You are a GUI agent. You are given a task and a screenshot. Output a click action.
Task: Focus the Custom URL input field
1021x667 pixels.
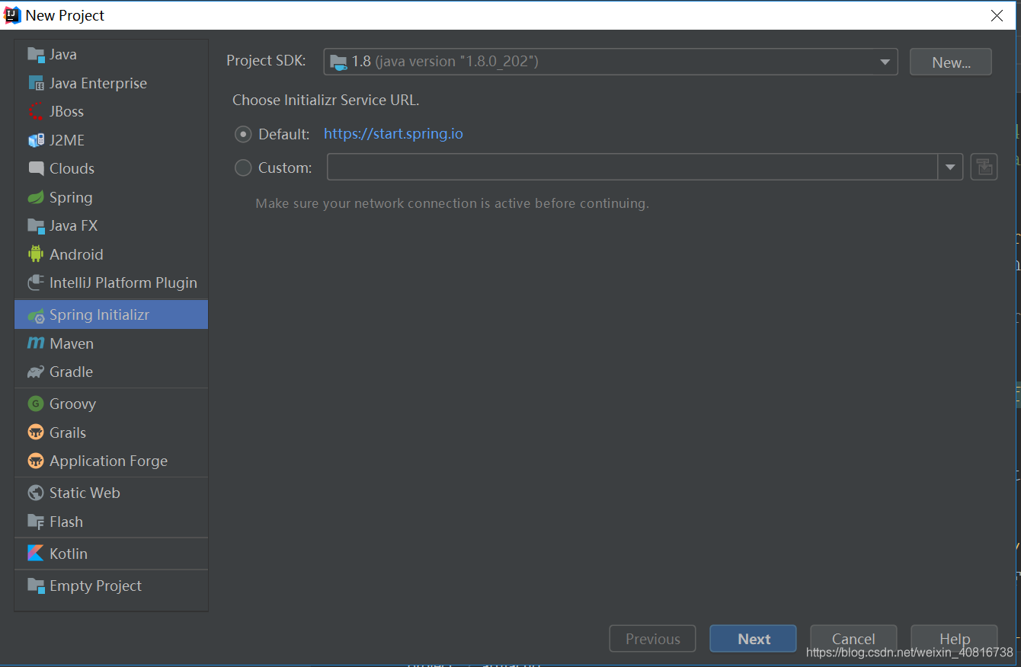click(x=632, y=167)
